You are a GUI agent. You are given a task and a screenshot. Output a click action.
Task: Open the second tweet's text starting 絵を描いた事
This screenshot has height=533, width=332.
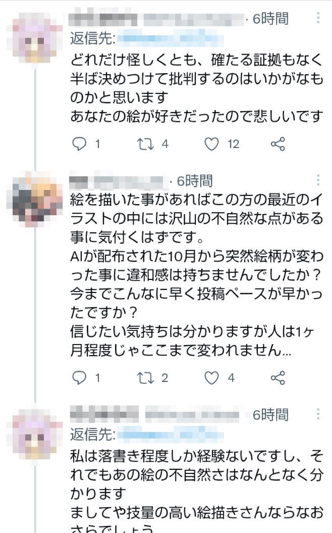tap(196, 275)
